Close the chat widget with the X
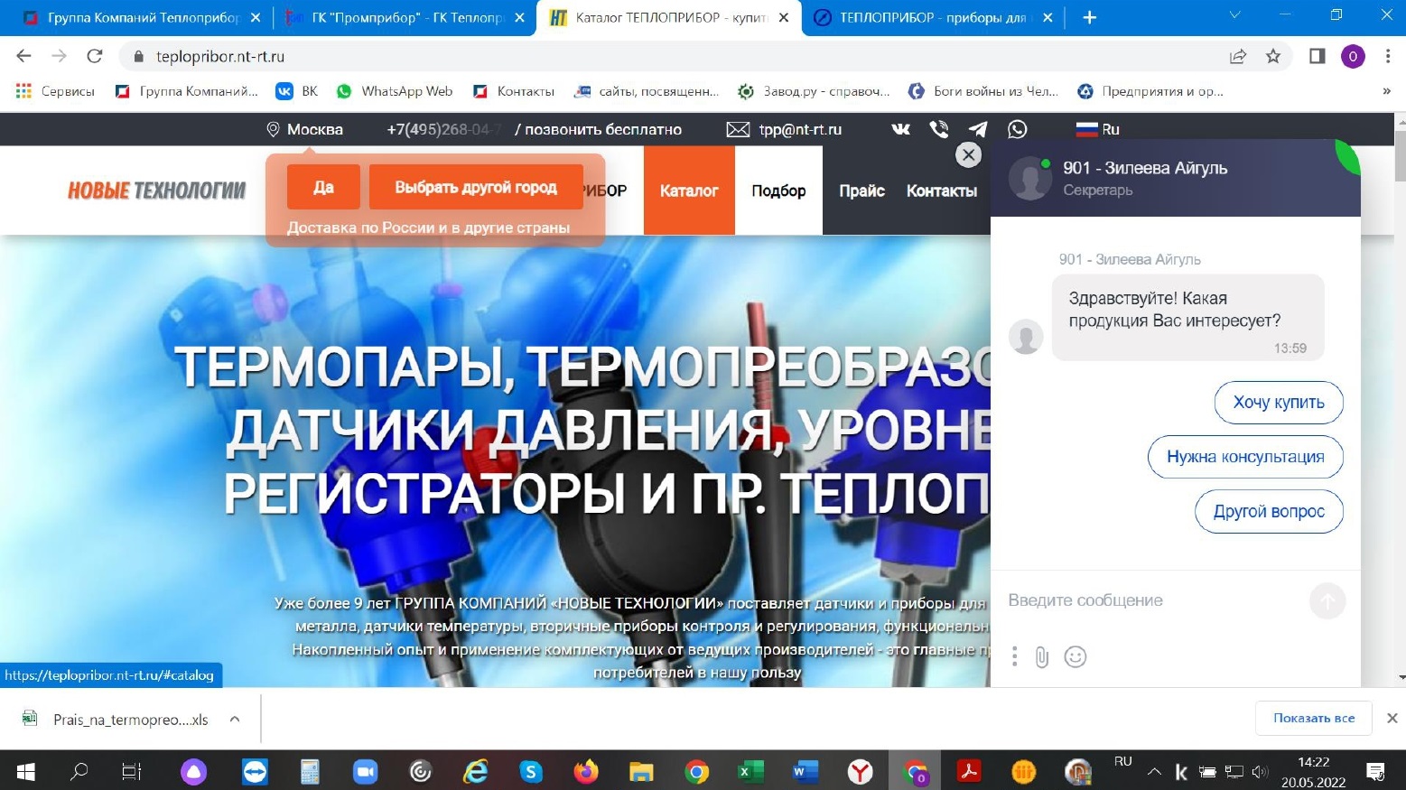This screenshot has height=790, width=1406. (968, 155)
